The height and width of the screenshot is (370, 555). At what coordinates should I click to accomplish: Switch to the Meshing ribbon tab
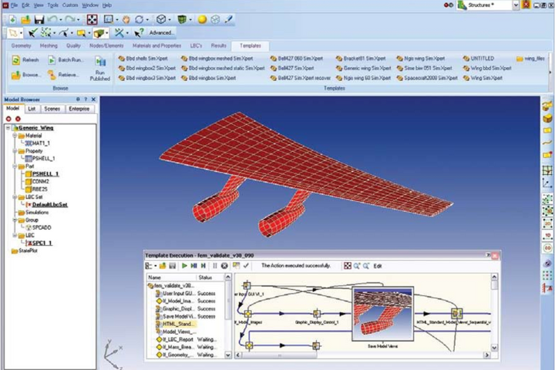tap(49, 45)
